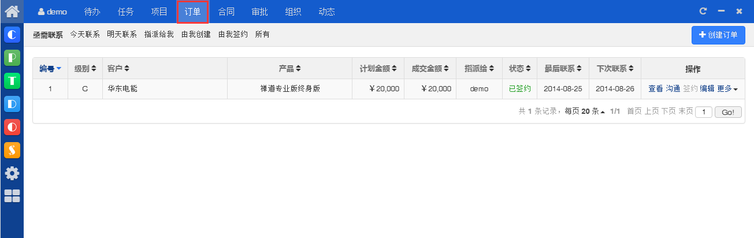Open the home icon in sidebar

[12, 10]
